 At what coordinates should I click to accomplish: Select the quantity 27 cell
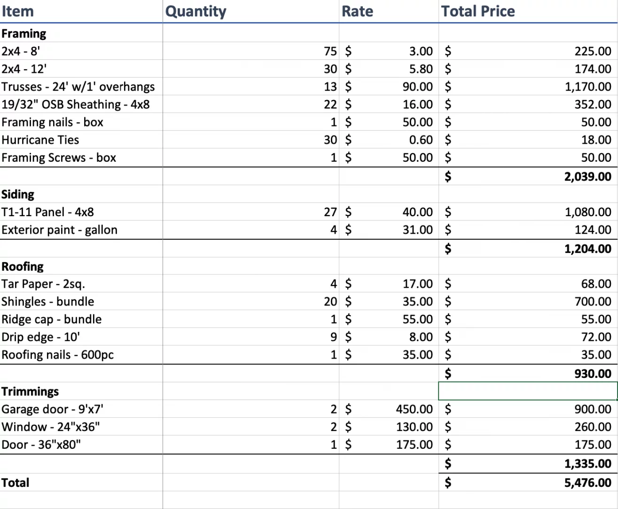251,212
